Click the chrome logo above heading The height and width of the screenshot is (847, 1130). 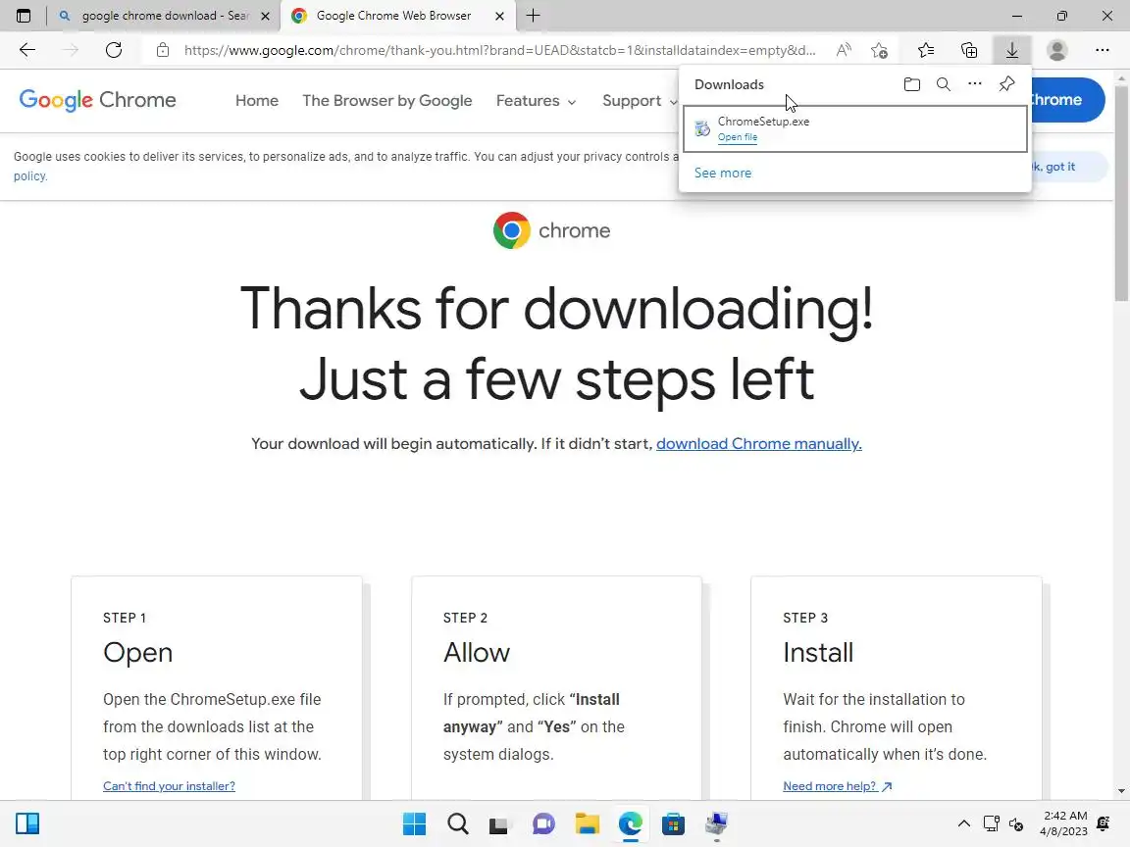tap(551, 230)
